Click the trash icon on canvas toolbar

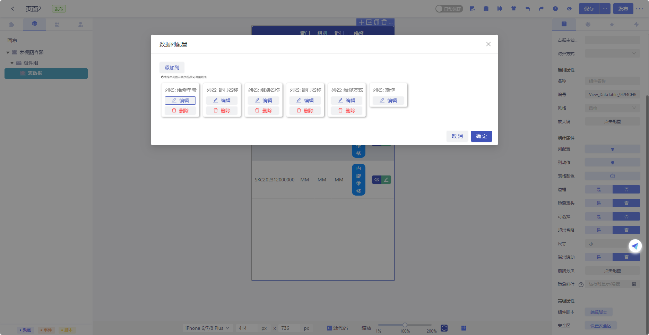click(x=384, y=22)
